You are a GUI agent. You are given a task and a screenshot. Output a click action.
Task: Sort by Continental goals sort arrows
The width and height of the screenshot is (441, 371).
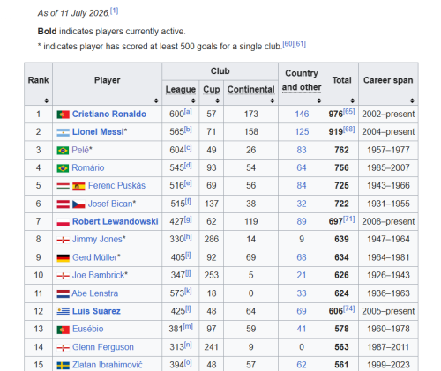point(273,100)
